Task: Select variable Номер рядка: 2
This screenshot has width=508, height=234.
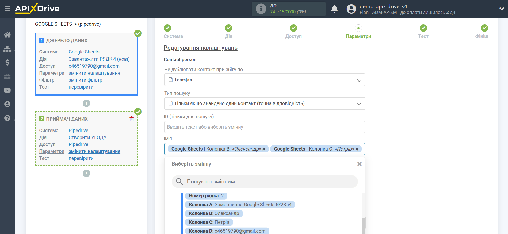Action: (x=206, y=196)
